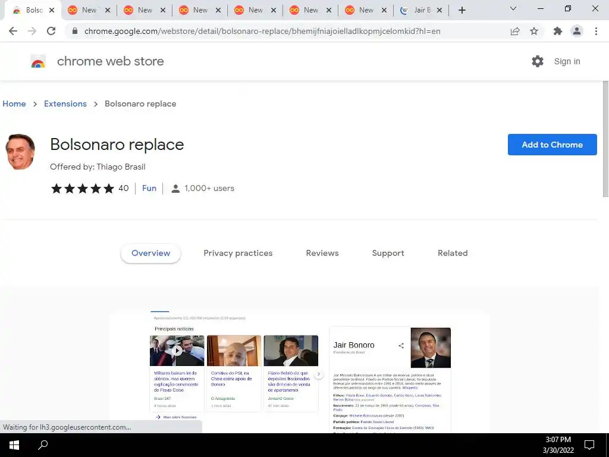Open the Chrome three-dot menu
This screenshot has height=457, width=609.
click(596, 31)
